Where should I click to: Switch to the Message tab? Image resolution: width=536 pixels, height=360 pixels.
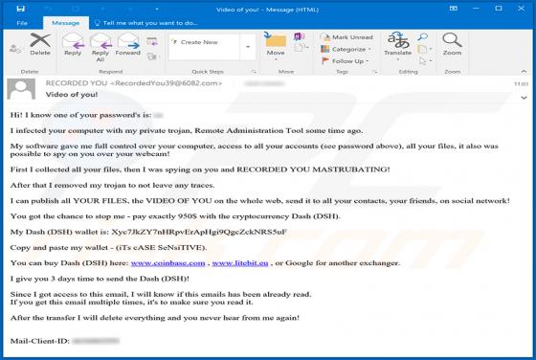[66, 23]
